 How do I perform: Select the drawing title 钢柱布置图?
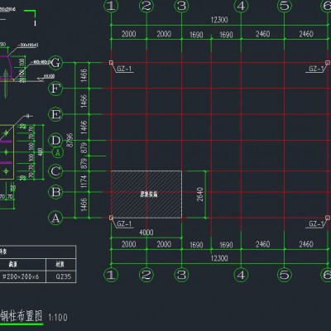22,316
